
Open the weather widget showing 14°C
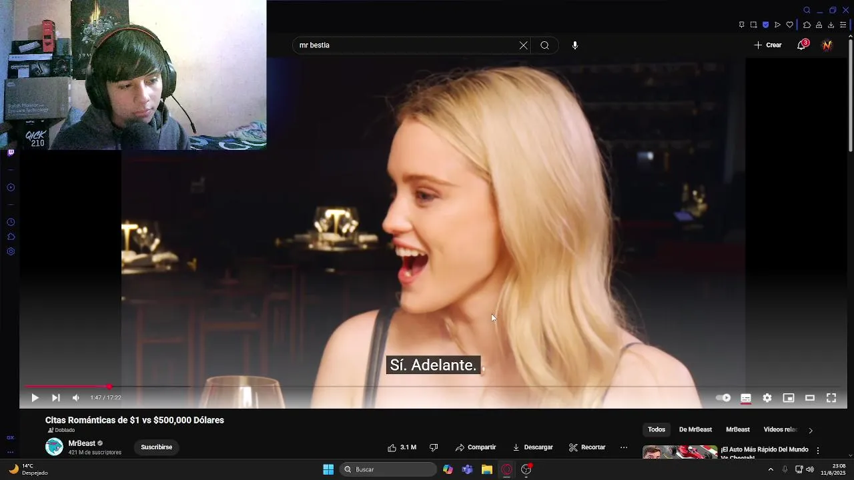[x=28, y=469]
